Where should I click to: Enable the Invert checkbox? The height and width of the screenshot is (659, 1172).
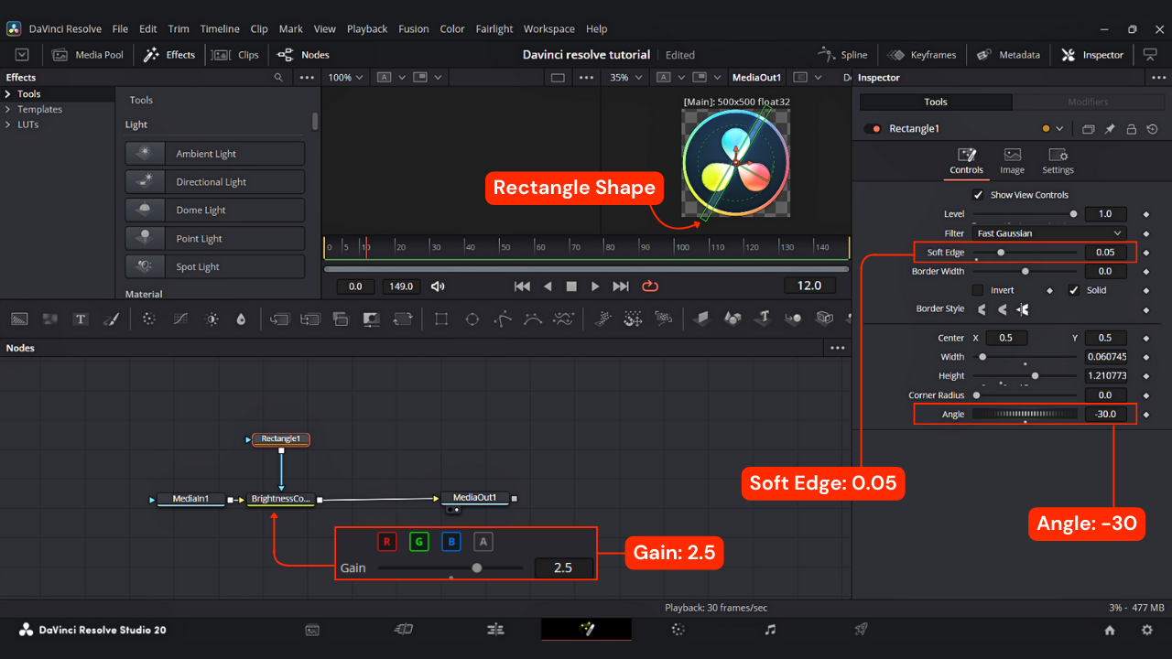pyautogui.click(x=978, y=290)
